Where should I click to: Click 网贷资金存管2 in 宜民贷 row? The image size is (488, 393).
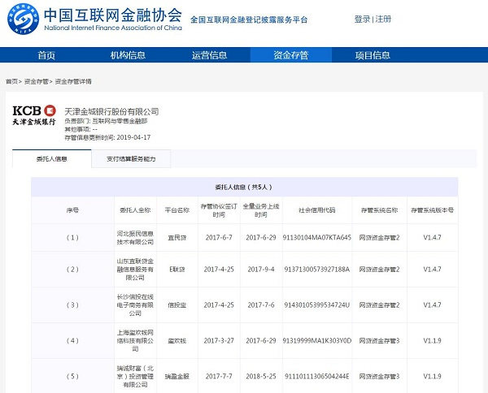(x=379, y=238)
